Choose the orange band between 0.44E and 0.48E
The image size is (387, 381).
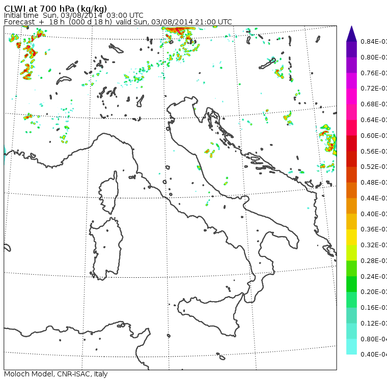[x=351, y=190]
